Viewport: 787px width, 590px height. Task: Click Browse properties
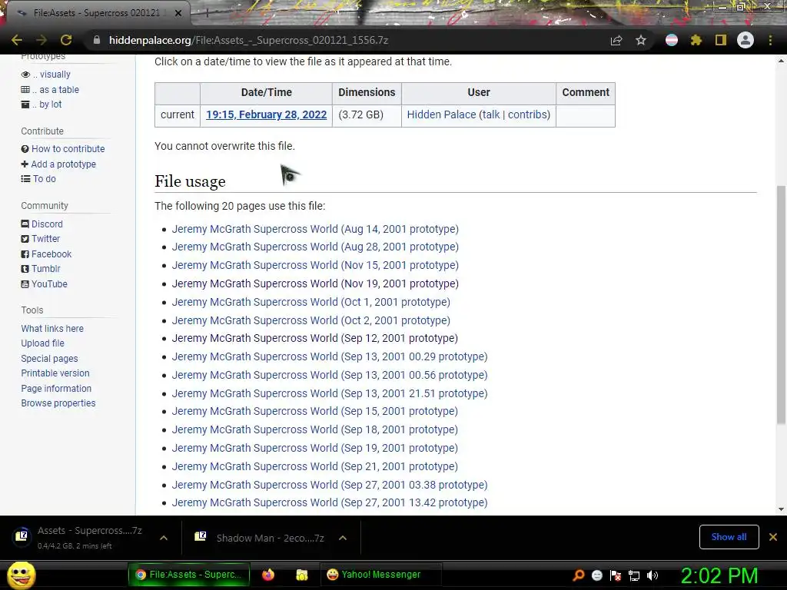tap(58, 403)
